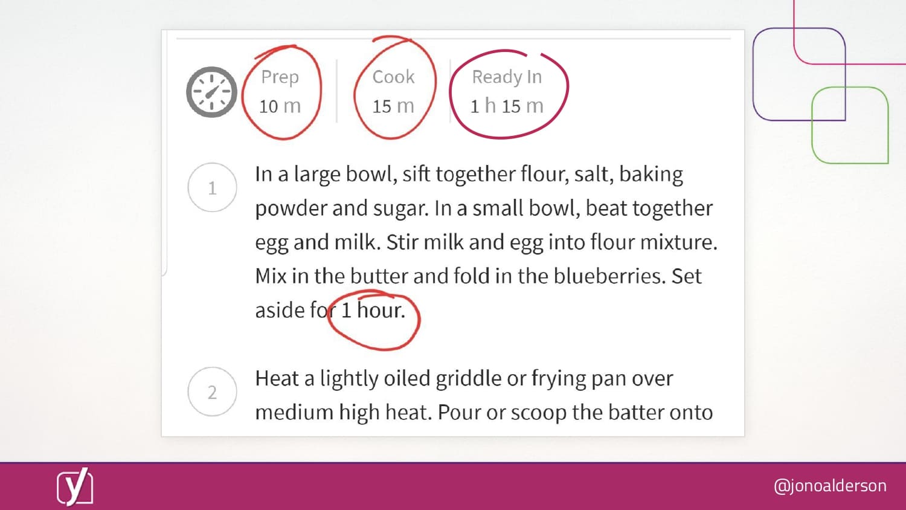
Task: Click the green rounded square decoration
Action: click(850, 125)
